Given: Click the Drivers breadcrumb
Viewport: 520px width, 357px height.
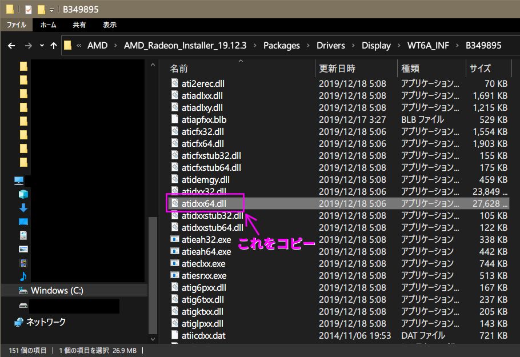Looking at the screenshot, I should (x=331, y=46).
